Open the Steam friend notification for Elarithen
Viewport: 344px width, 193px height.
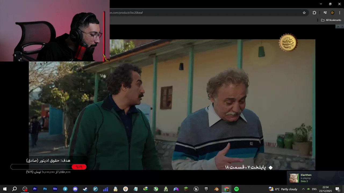(x=315, y=178)
